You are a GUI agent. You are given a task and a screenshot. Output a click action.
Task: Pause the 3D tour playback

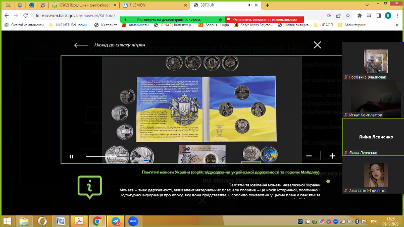click(x=71, y=156)
